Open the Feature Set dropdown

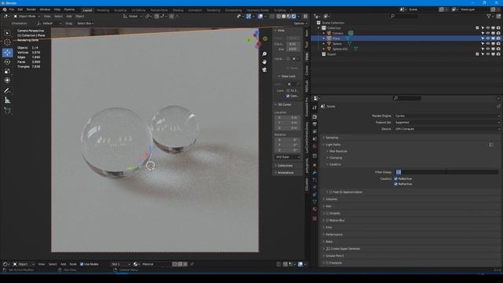[447, 123]
